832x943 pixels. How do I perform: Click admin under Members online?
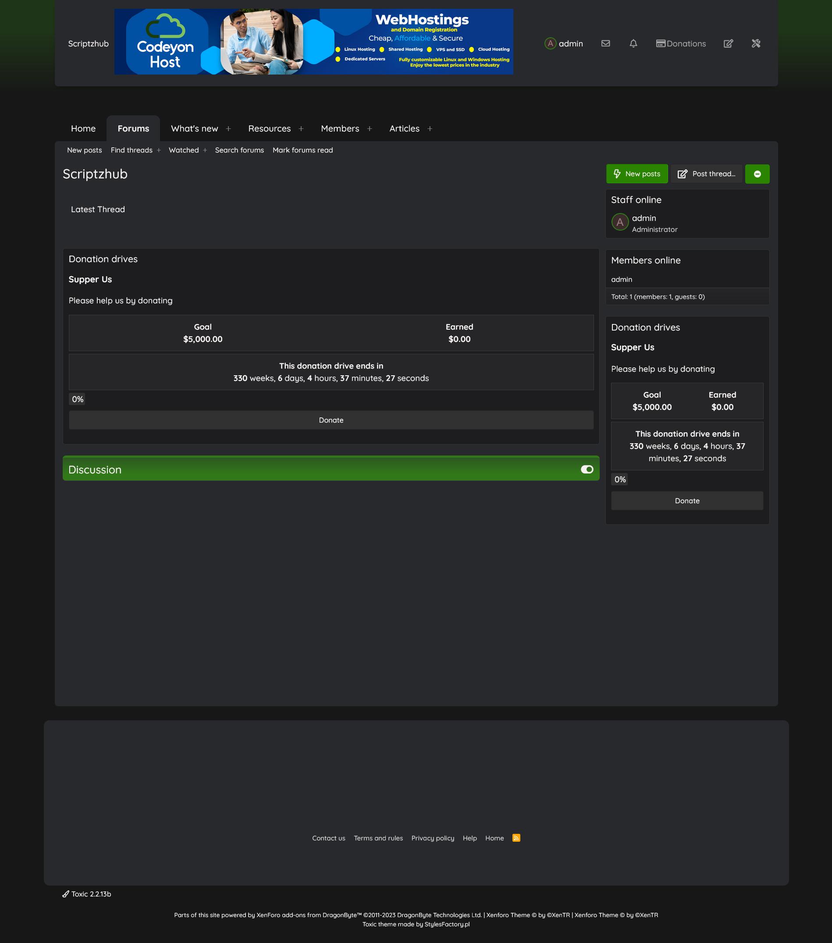click(622, 280)
